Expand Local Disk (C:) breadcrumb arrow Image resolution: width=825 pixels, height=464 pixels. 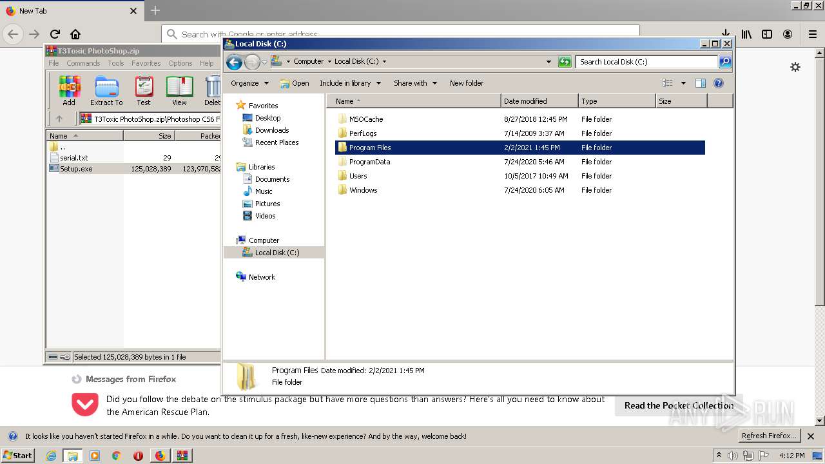(385, 62)
